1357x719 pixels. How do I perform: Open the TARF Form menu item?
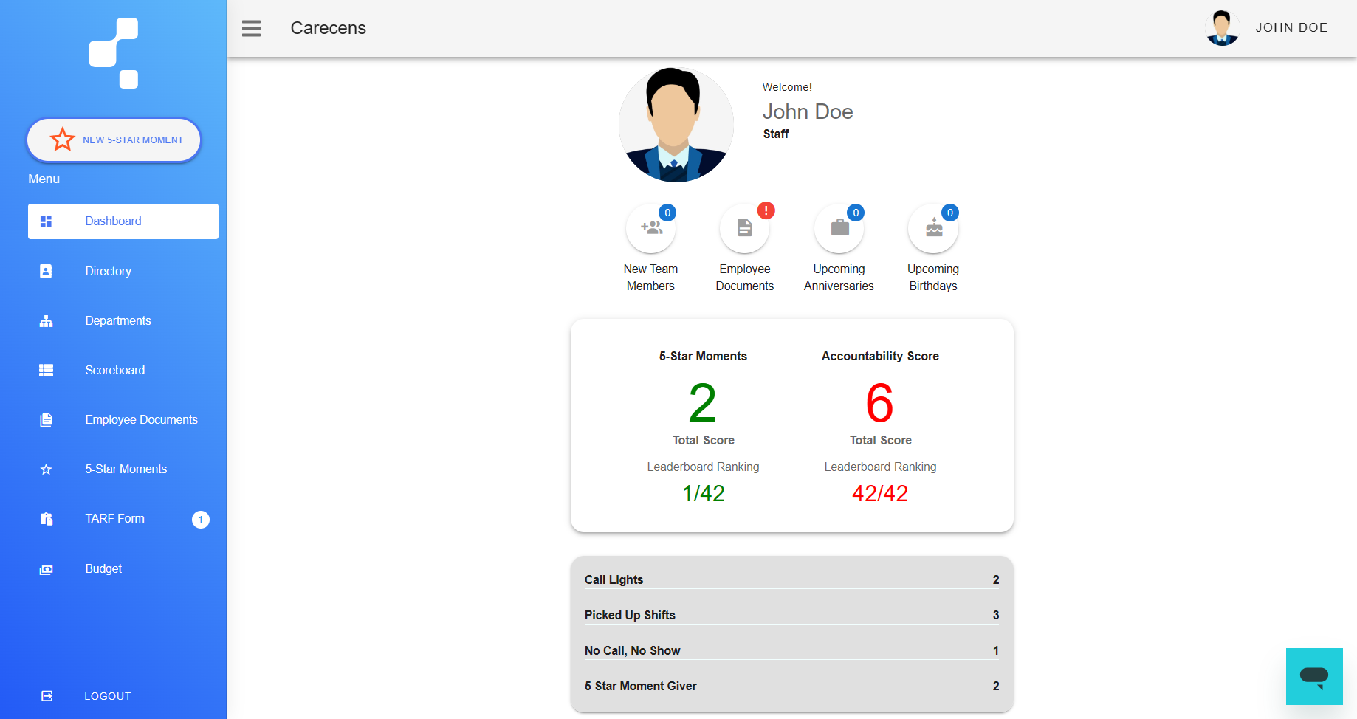click(114, 519)
